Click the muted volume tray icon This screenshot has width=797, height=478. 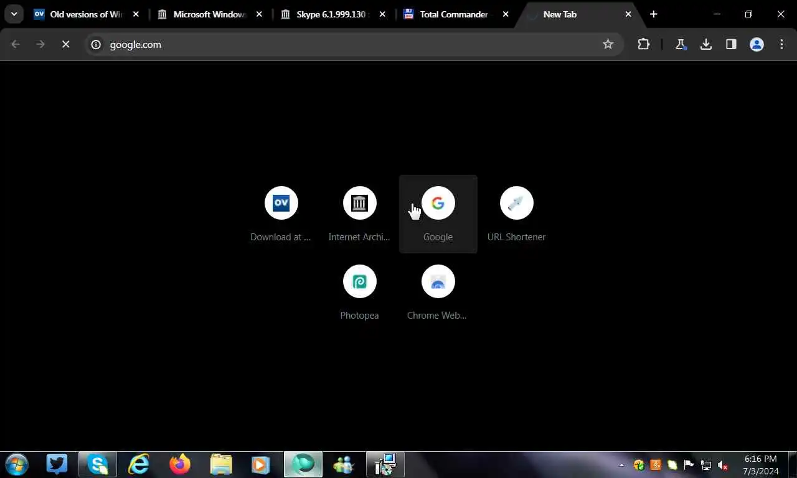(723, 465)
